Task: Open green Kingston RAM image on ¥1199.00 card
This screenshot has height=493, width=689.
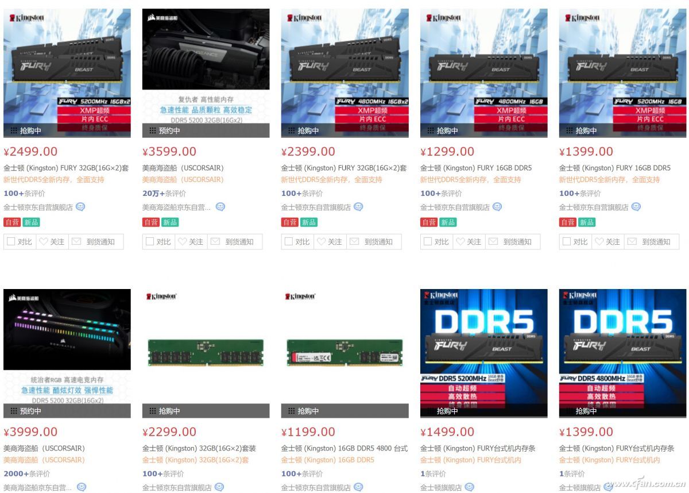Action: [345, 353]
